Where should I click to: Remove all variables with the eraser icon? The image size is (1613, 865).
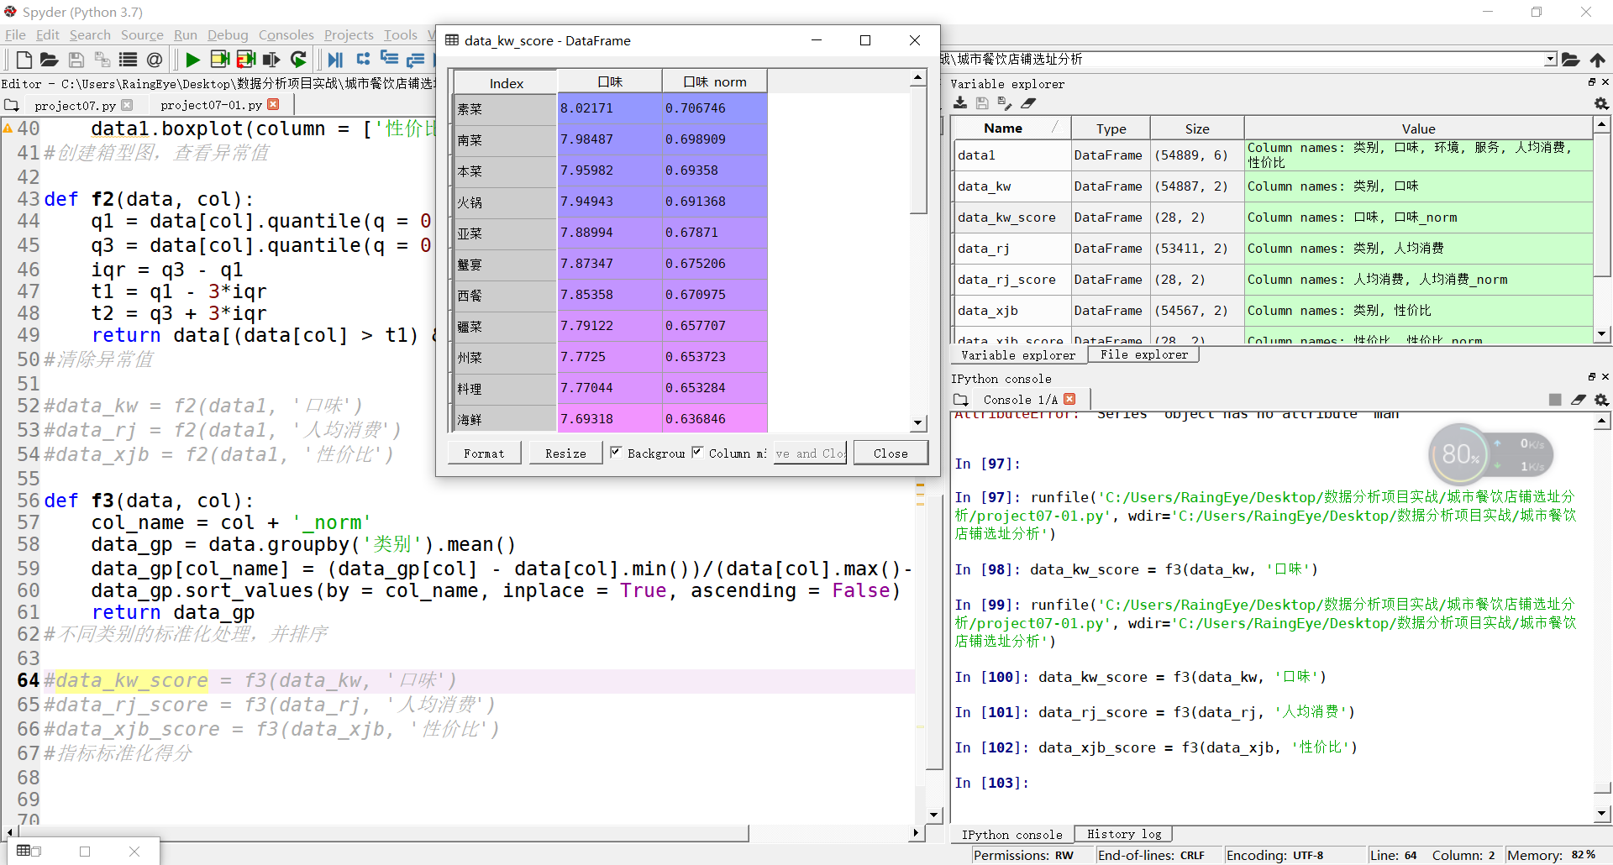coord(1028,103)
